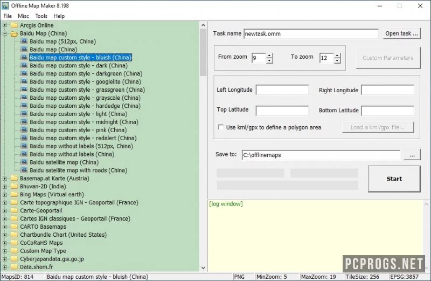The width and height of the screenshot is (431, 281).
Task: Click the map icon beside Baidu map (China)
Action: [24, 49]
